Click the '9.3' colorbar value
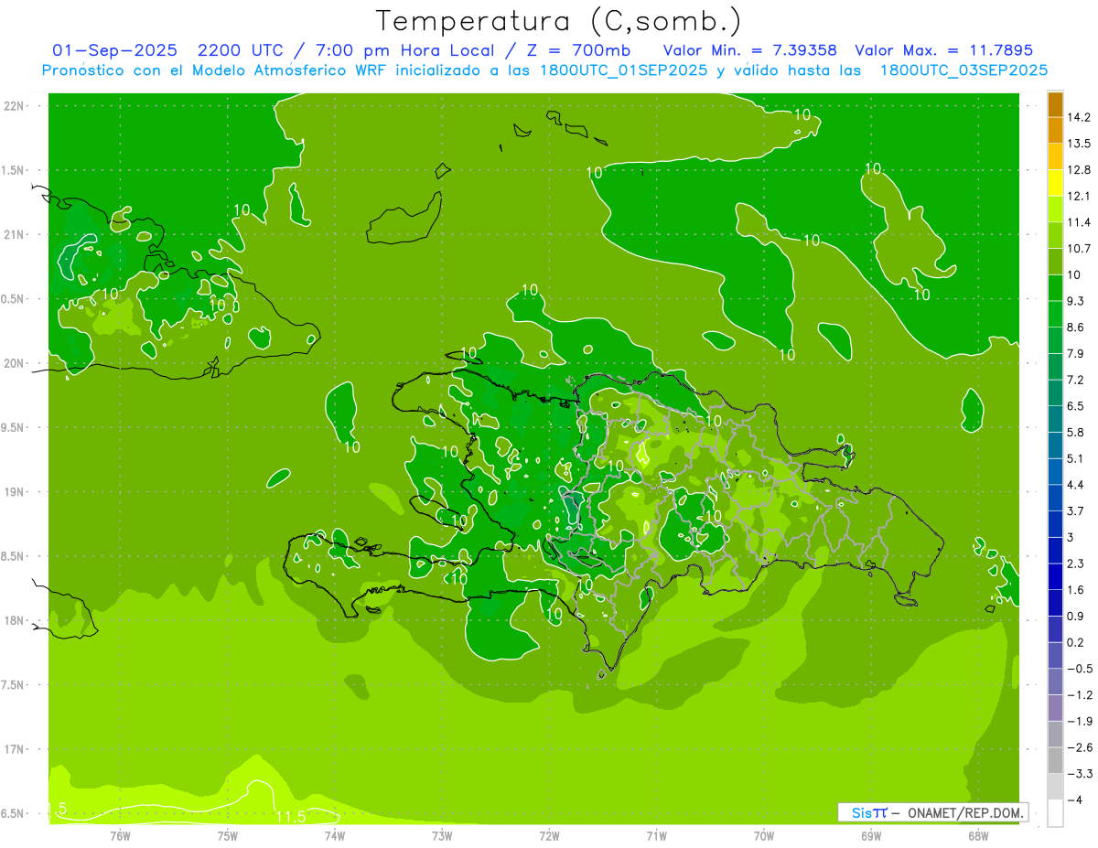Screen dimensions: 1098x848 coord(1076,301)
